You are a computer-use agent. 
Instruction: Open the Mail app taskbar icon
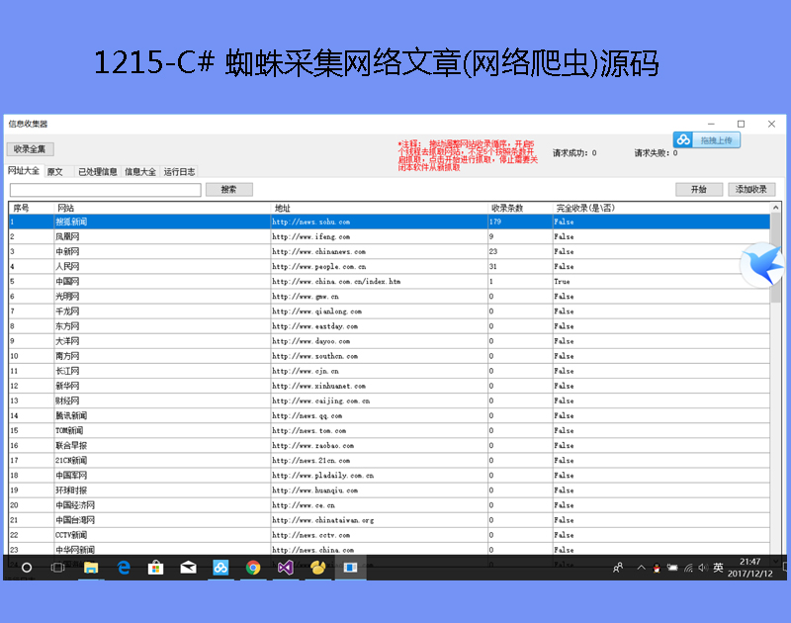(188, 568)
